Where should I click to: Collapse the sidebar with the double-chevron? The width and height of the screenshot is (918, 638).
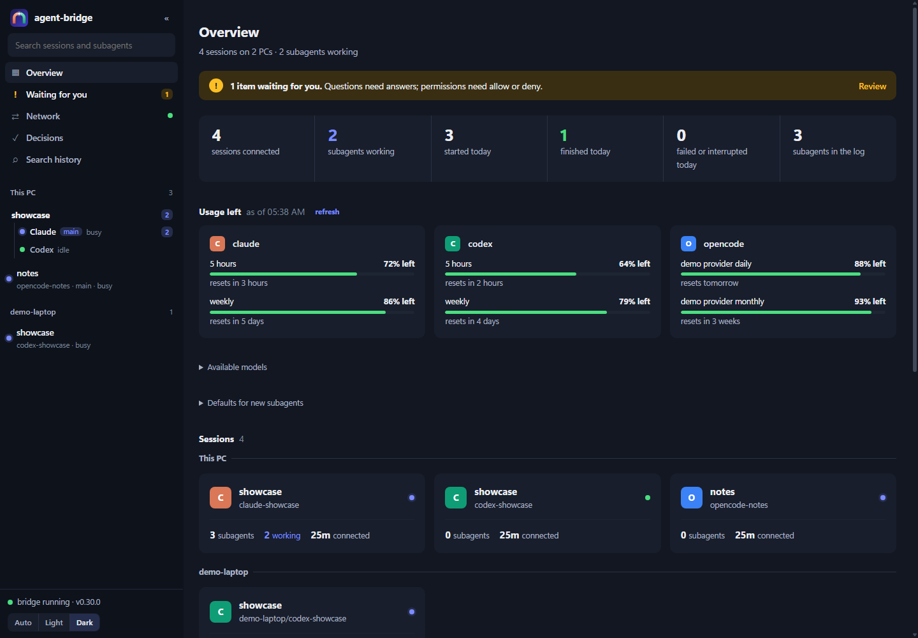166,19
